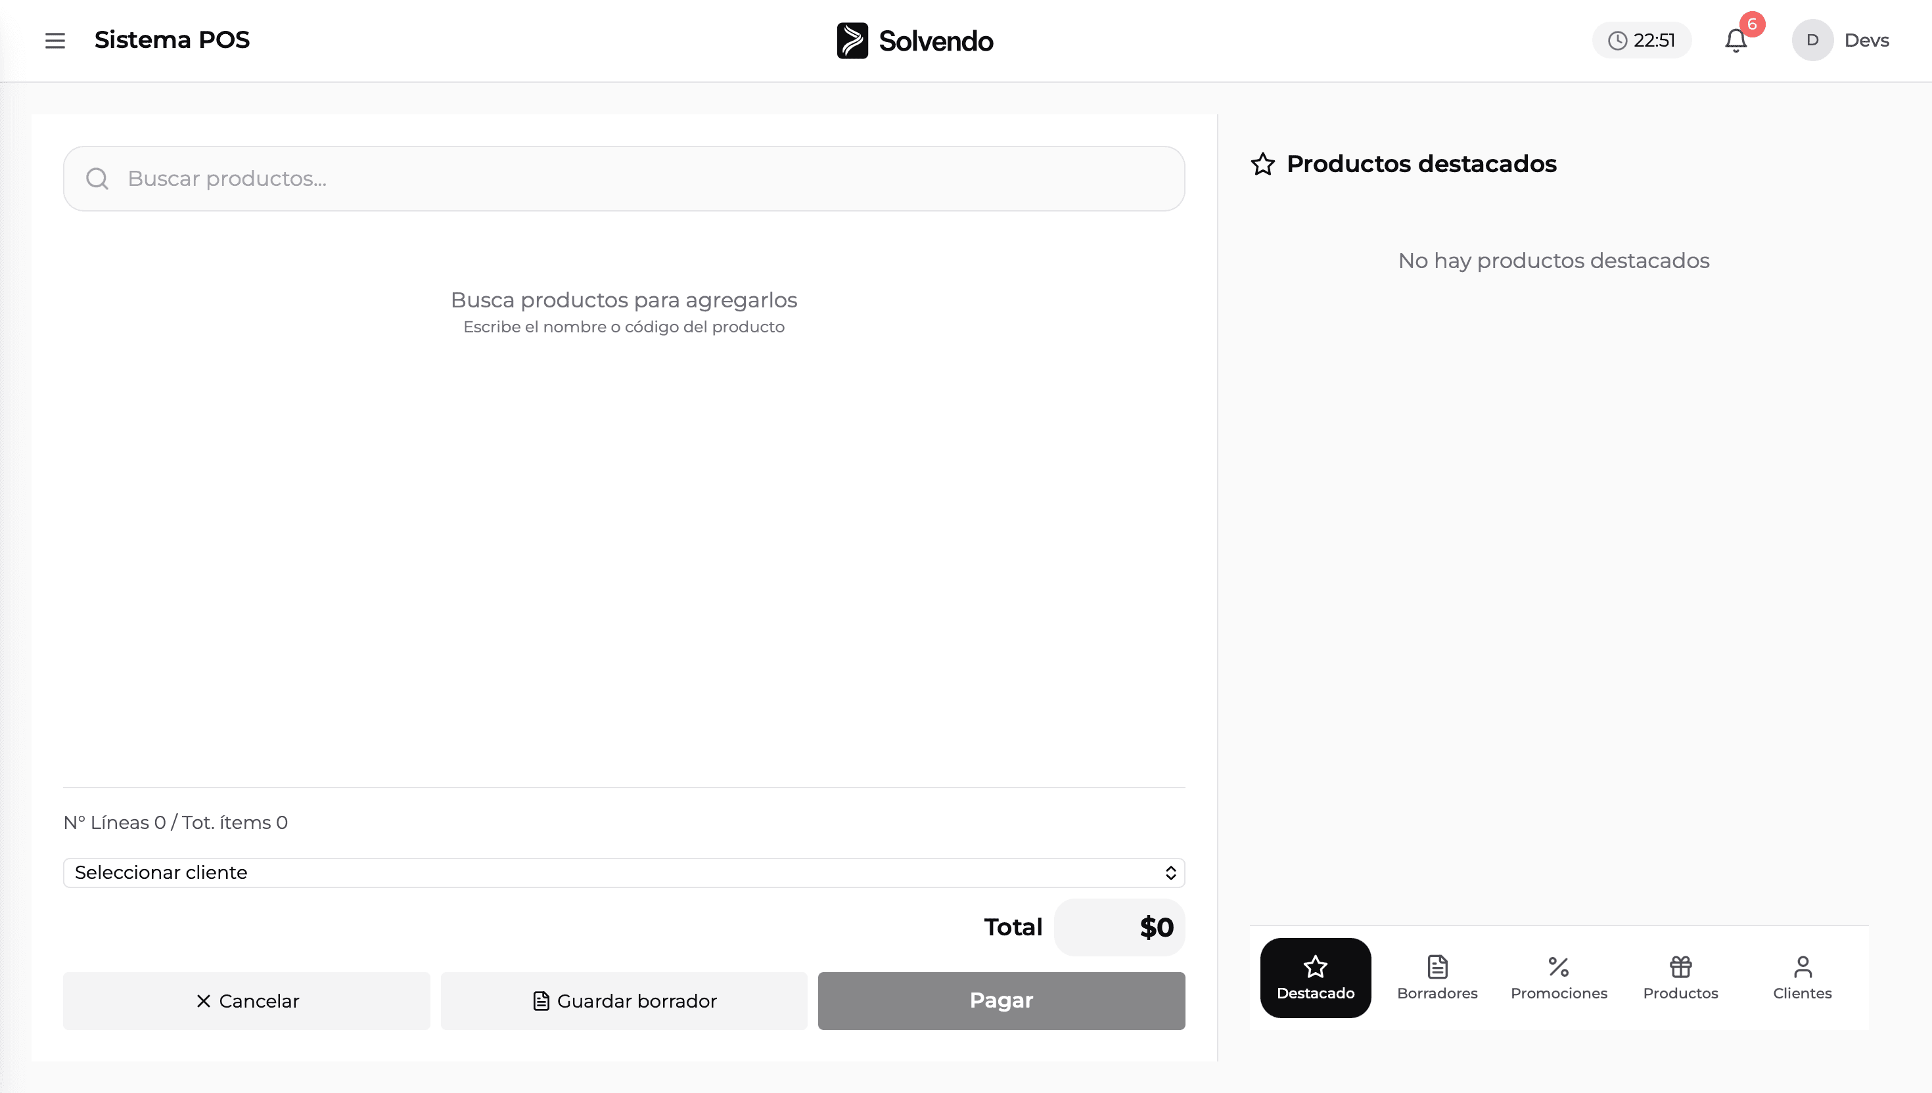Switch to the Destacado tab
This screenshot has height=1093, width=1932.
[1316, 977]
